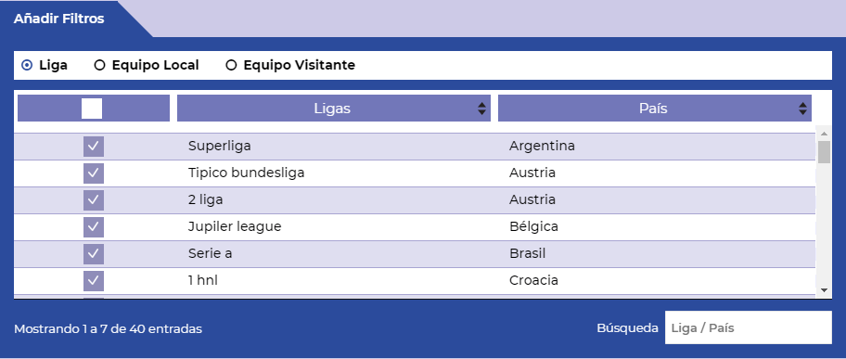Sort by the País column header

pos(655,109)
